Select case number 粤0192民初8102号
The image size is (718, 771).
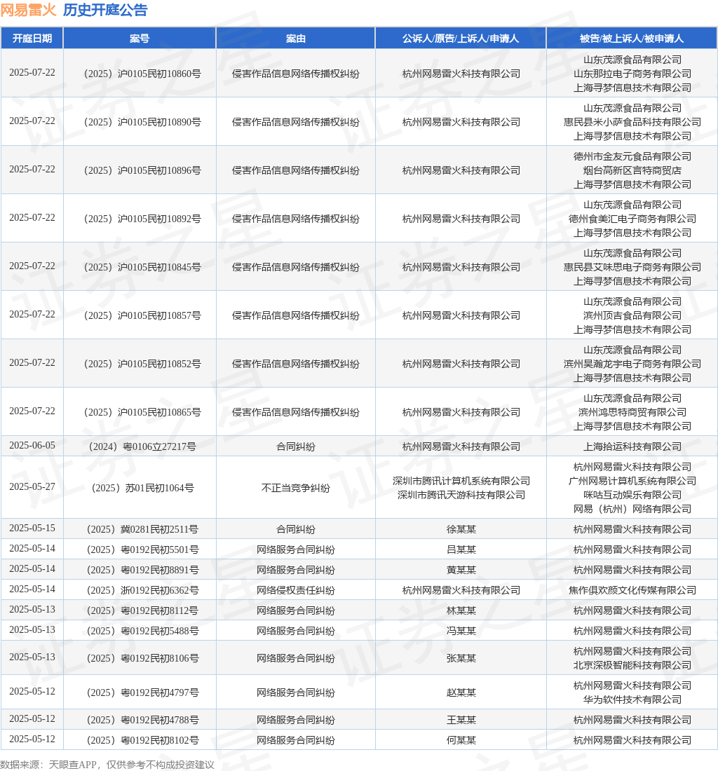tap(142, 740)
